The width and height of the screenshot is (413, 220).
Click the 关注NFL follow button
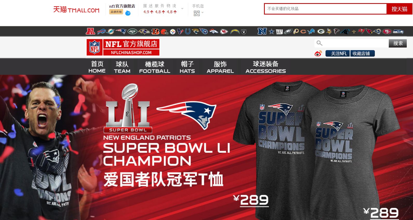tap(337, 54)
